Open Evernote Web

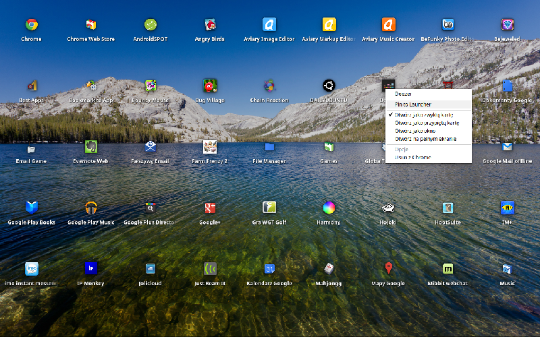point(91,147)
